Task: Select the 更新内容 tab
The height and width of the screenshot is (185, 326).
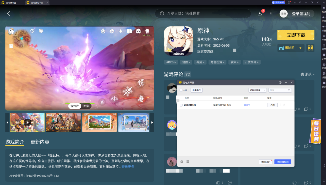Action: point(40,142)
